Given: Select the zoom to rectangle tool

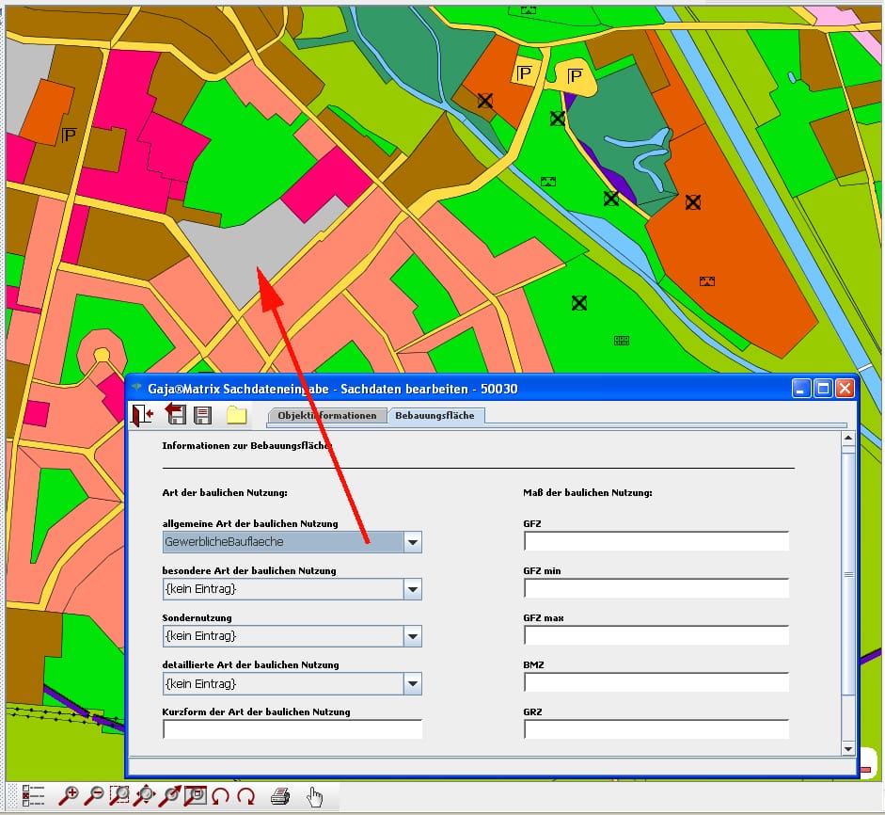Looking at the screenshot, I should pyautogui.click(x=119, y=796).
